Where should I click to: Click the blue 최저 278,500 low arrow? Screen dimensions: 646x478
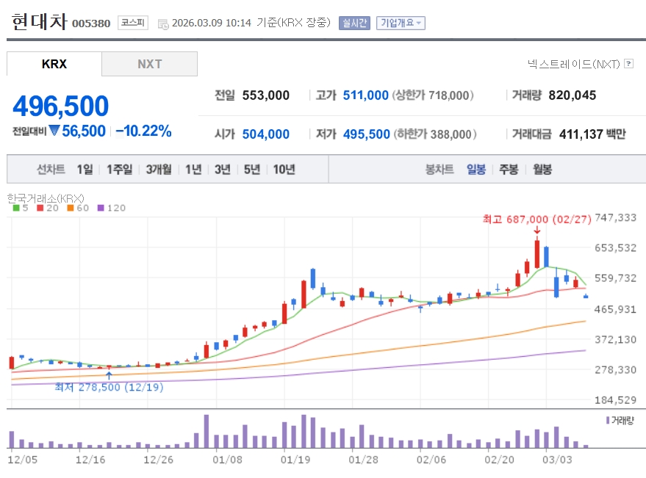point(109,375)
